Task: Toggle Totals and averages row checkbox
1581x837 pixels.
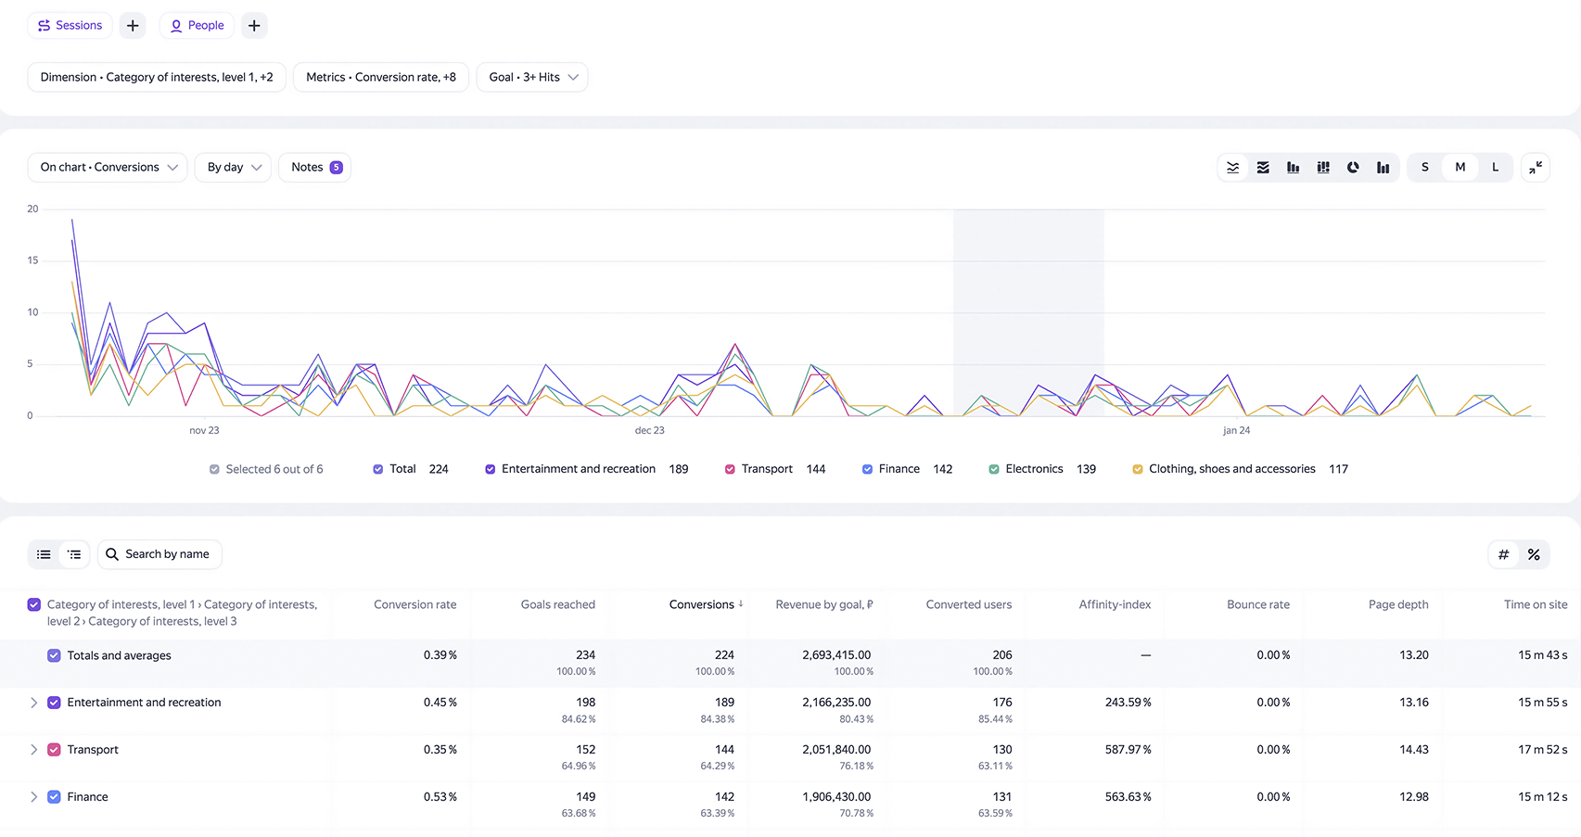Action: [54, 655]
